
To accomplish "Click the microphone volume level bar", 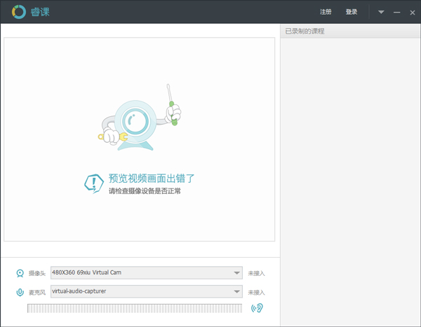I will pyautogui.click(x=134, y=308).
